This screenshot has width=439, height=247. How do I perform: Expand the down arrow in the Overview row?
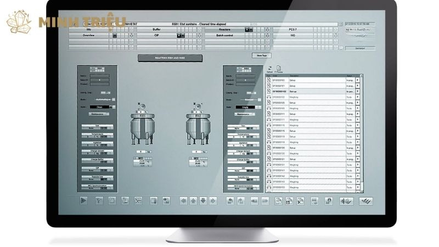pos(131,35)
